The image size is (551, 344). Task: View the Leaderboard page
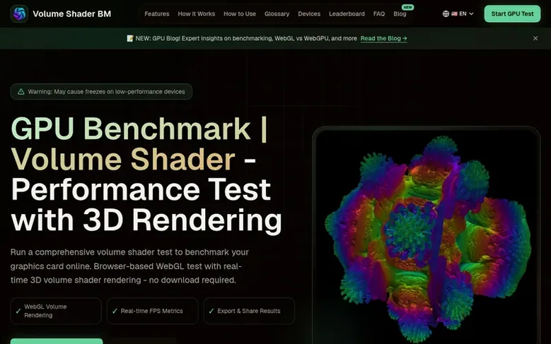coord(347,13)
